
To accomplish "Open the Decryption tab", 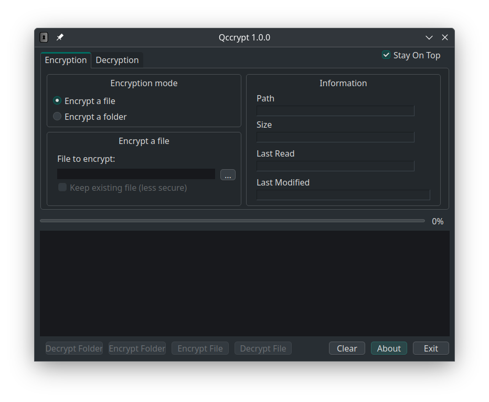I will 117,60.
